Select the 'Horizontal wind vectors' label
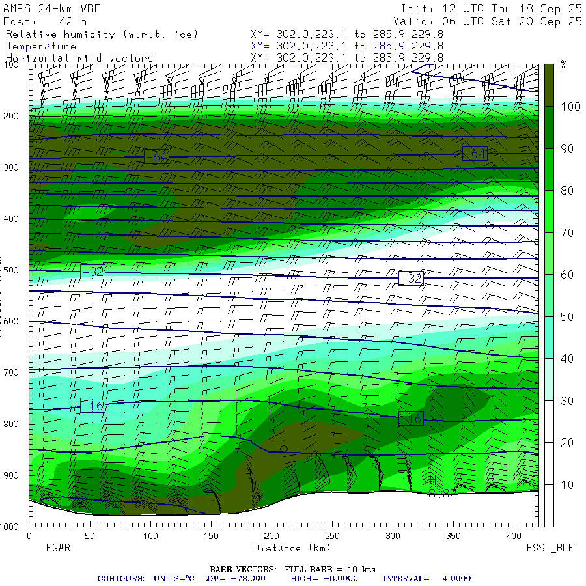 (x=79, y=59)
